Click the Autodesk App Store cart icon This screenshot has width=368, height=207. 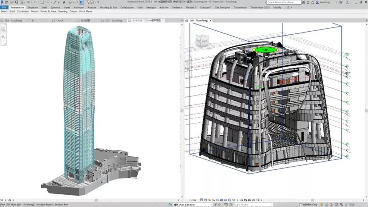(x=341, y=2)
